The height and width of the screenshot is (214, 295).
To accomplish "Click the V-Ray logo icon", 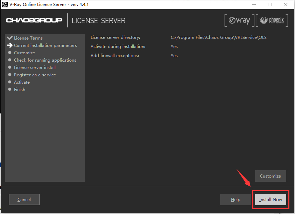I will click(239, 20).
